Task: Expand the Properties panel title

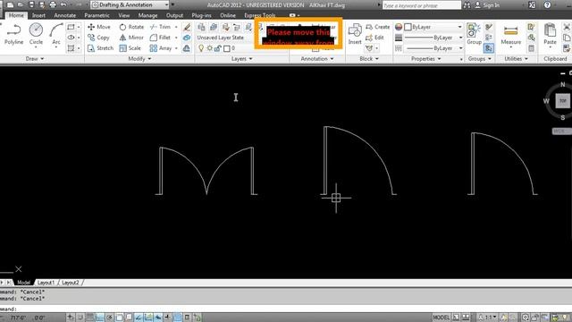Action: (425, 59)
